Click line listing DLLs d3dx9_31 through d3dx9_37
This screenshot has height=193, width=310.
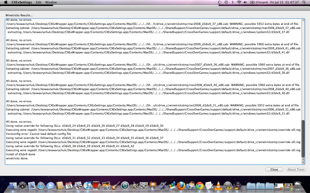(85, 138)
